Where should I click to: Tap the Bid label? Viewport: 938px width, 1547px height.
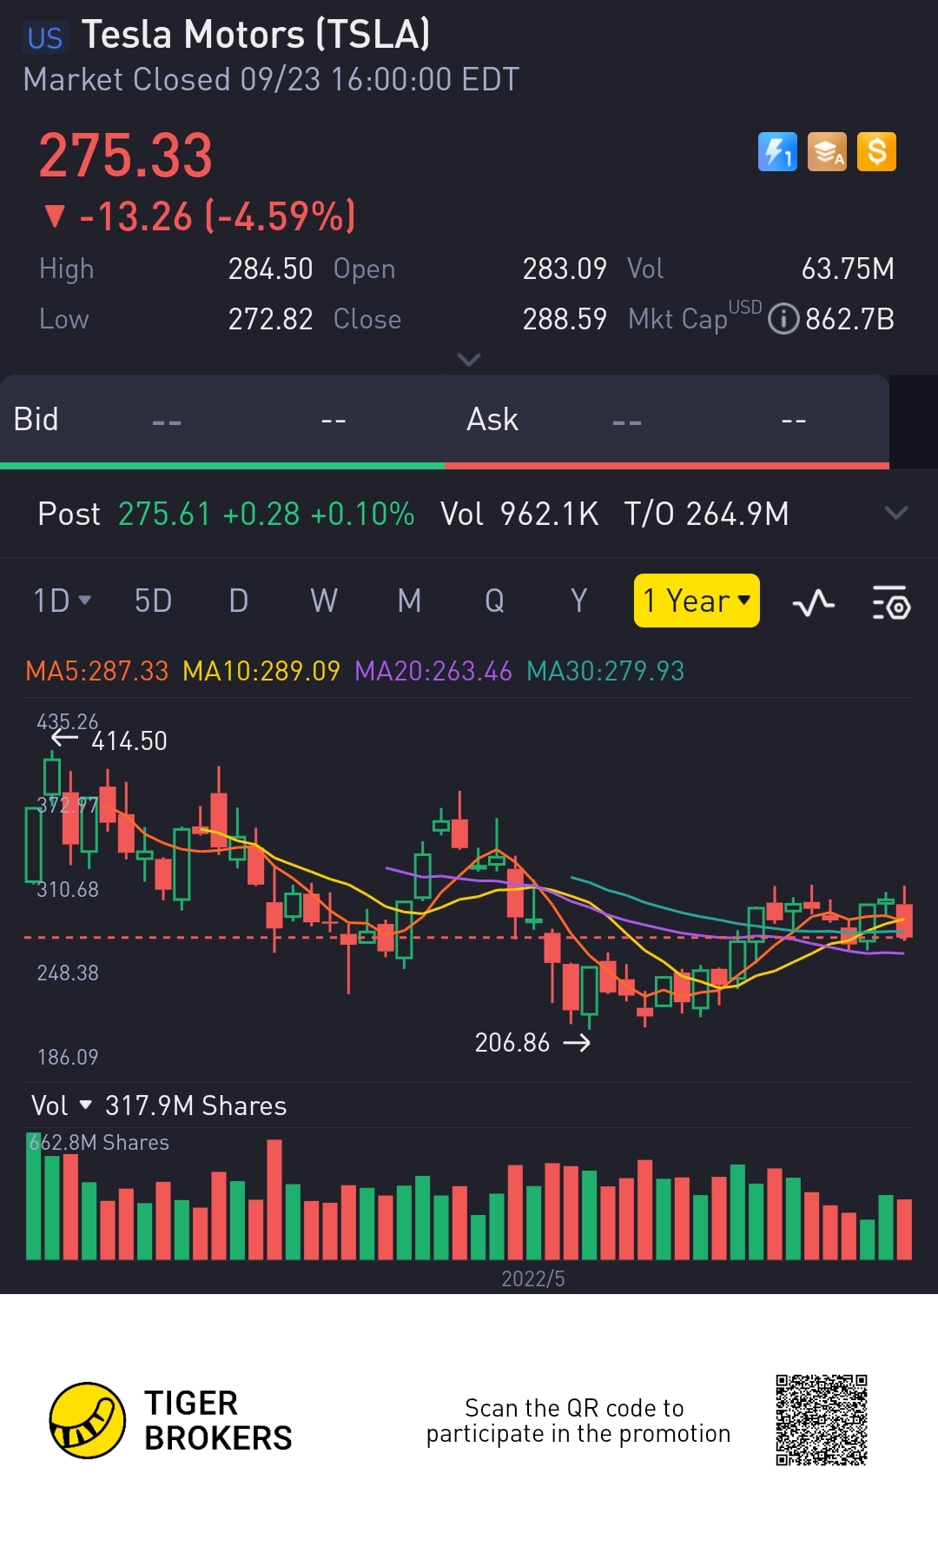coord(36,420)
